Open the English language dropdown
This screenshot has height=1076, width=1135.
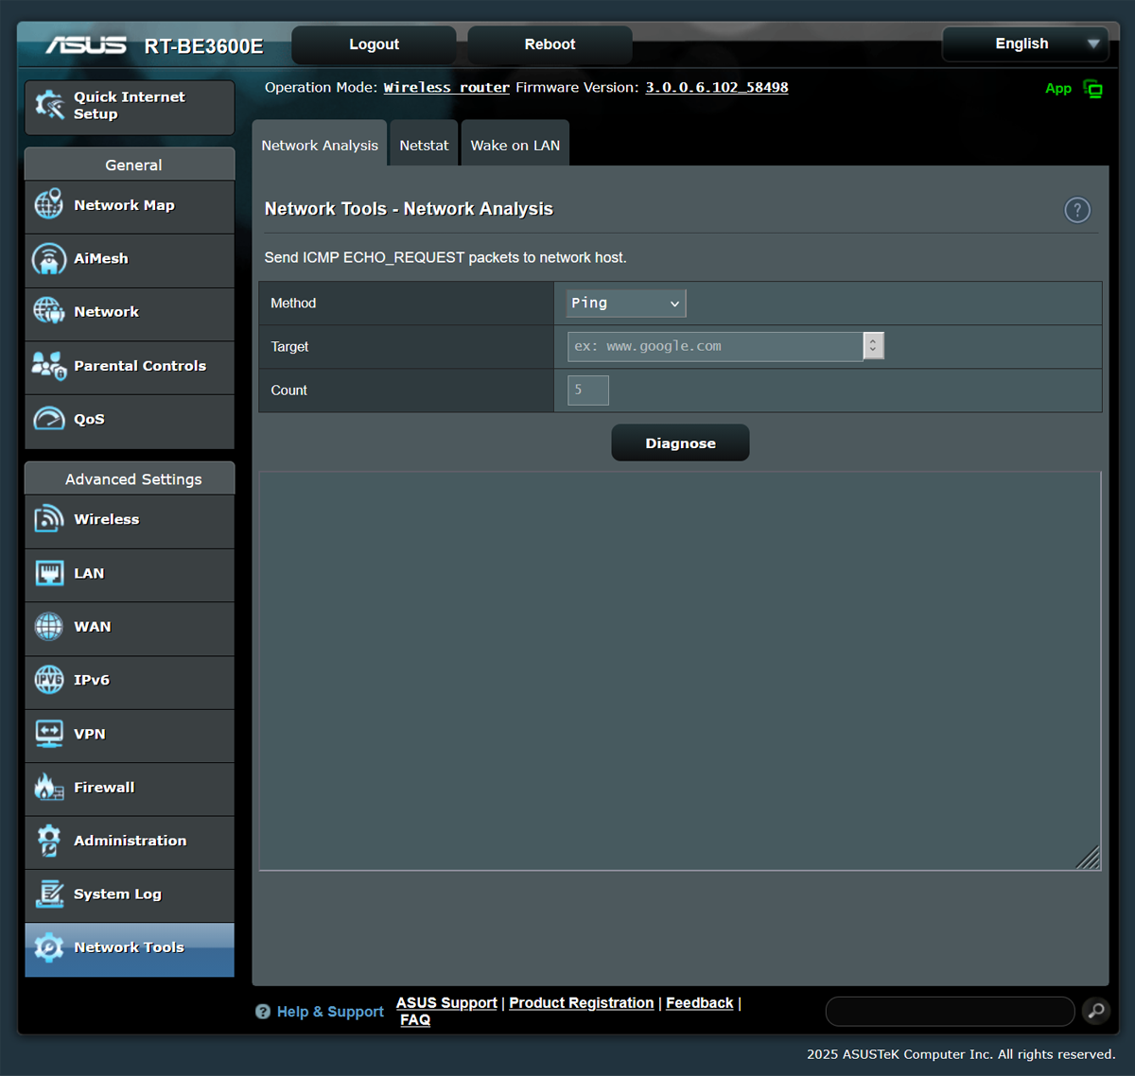[1025, 43]
